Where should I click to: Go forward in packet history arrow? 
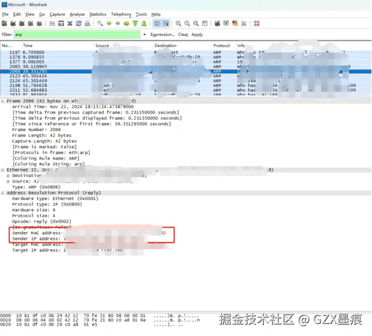tap(117, 23)
